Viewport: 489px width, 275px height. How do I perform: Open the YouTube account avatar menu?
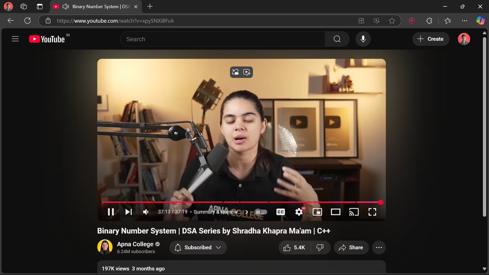(x=464, y=39)
